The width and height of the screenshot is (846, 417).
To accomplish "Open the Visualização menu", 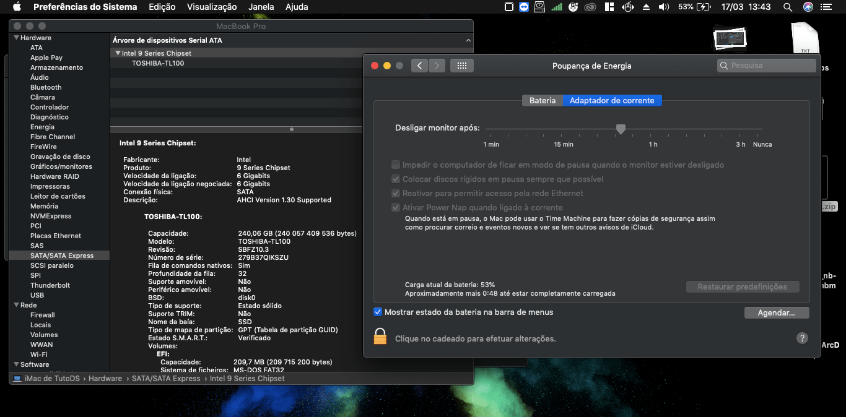I will [212, 7].
